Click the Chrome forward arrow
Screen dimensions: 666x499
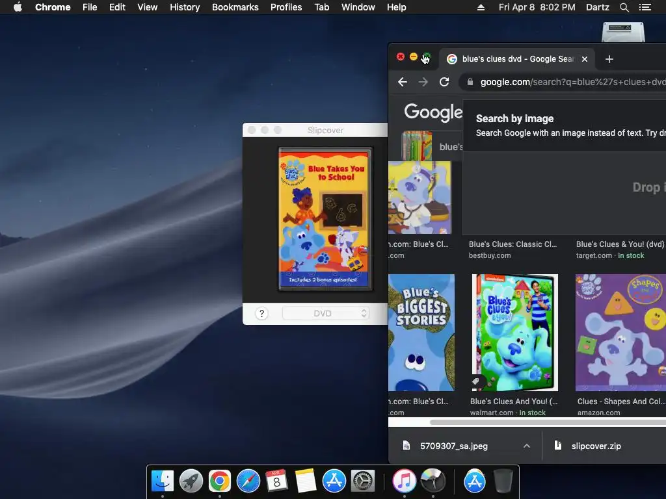coord(423,82)
